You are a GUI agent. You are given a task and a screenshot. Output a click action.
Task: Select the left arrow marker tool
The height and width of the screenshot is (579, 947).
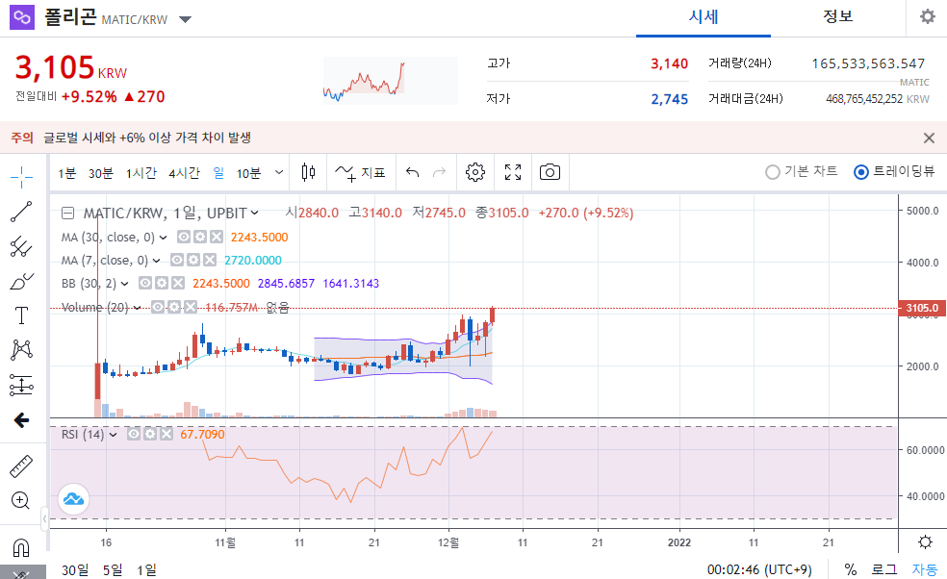(x=22, y=420)
